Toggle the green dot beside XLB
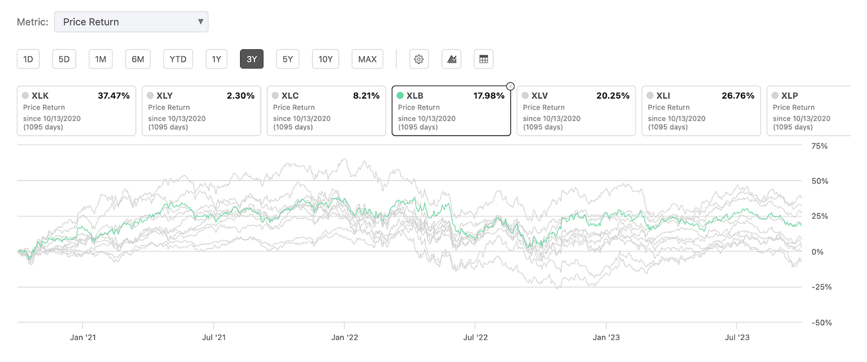 coord(400,95)
